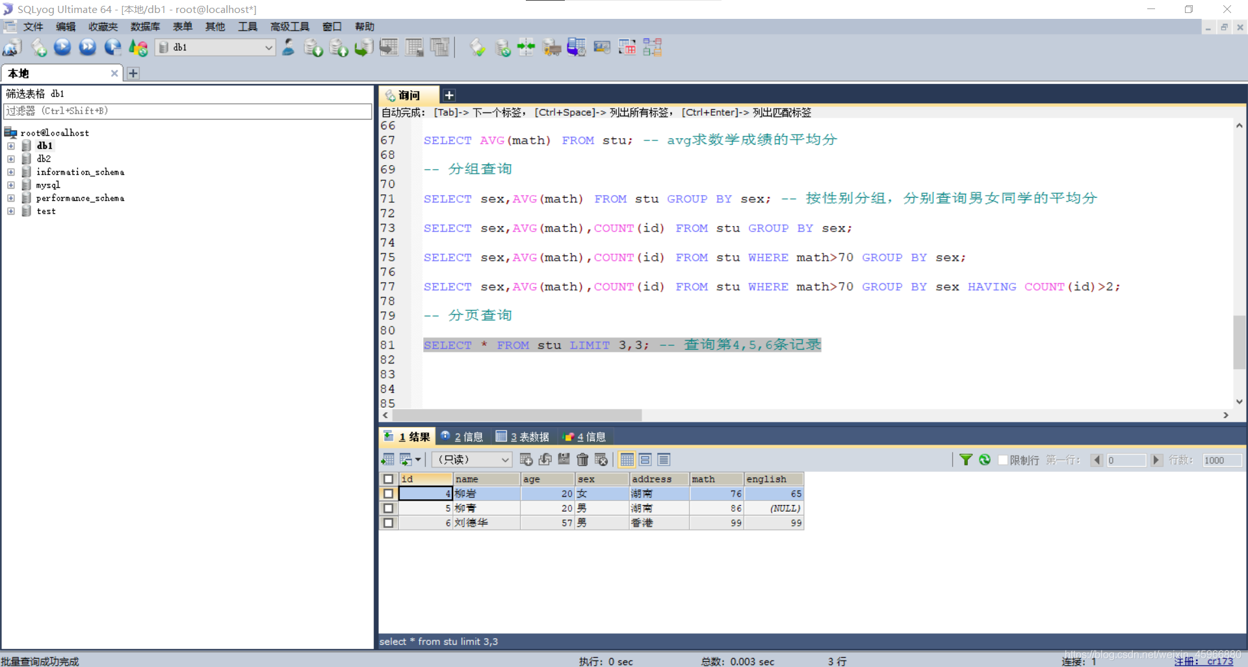
Task: Switch to form view mode icon
Action: click(645, 460)
